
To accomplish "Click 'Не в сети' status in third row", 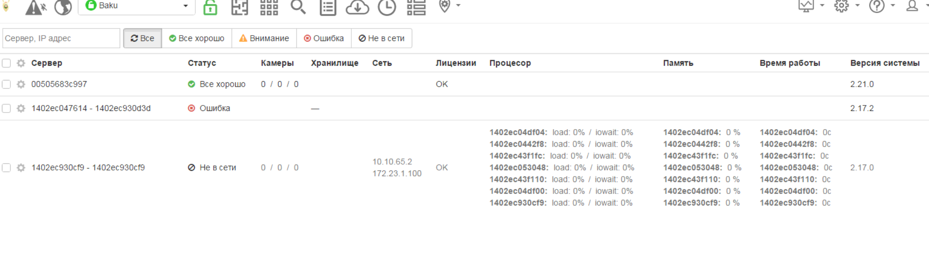I will [x=212, y=168].
